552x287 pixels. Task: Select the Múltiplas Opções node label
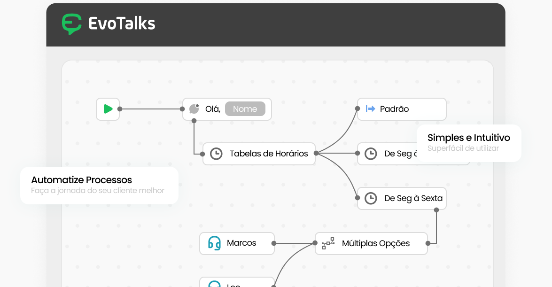tap(376, 243)
